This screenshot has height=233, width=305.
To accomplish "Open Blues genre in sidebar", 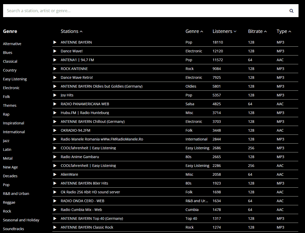I will [x=8, y=53].
